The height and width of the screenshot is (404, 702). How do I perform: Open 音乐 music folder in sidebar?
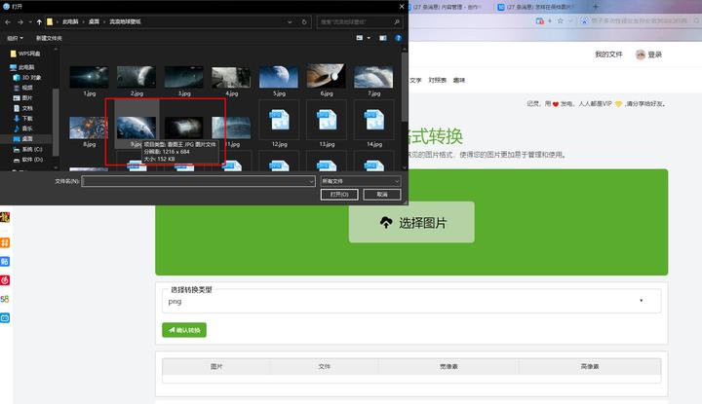click(x=23, y=129)
